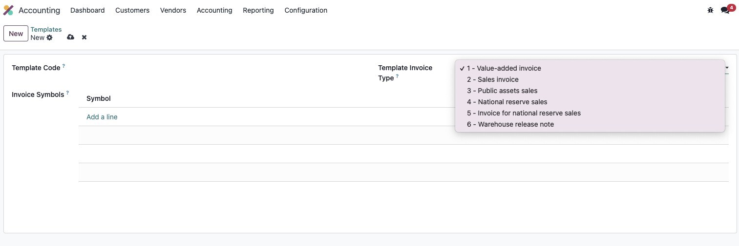Click help icon beside Invoice Symbols
The width and height of the screenshot is (739, 246).
[x=67, y=93]
